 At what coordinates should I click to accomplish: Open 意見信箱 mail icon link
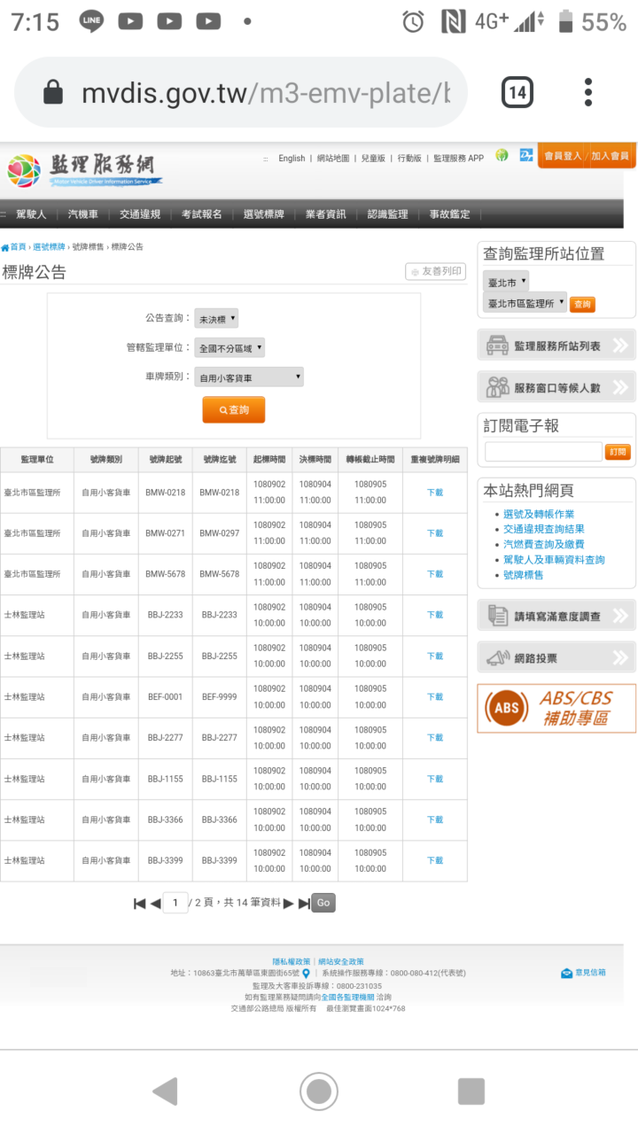coord(584,973)
